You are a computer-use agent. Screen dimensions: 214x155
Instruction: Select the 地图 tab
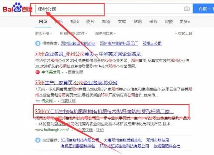point(169,22)
